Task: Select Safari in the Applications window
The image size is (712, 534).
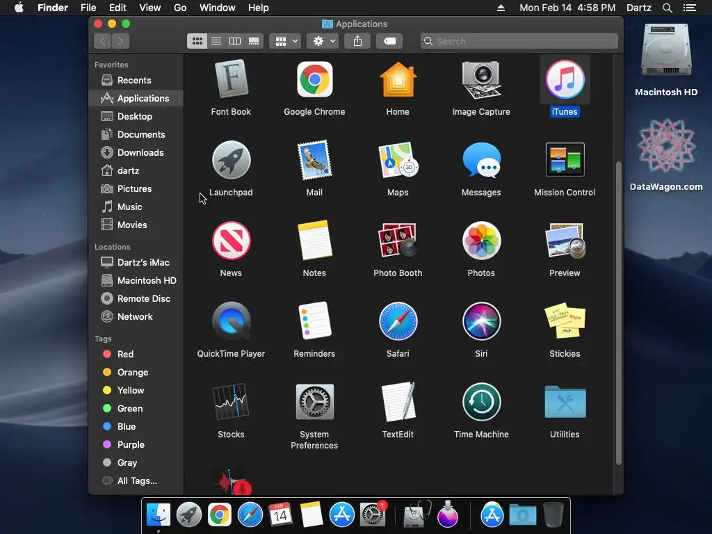Action: click(x=398, y=321)
